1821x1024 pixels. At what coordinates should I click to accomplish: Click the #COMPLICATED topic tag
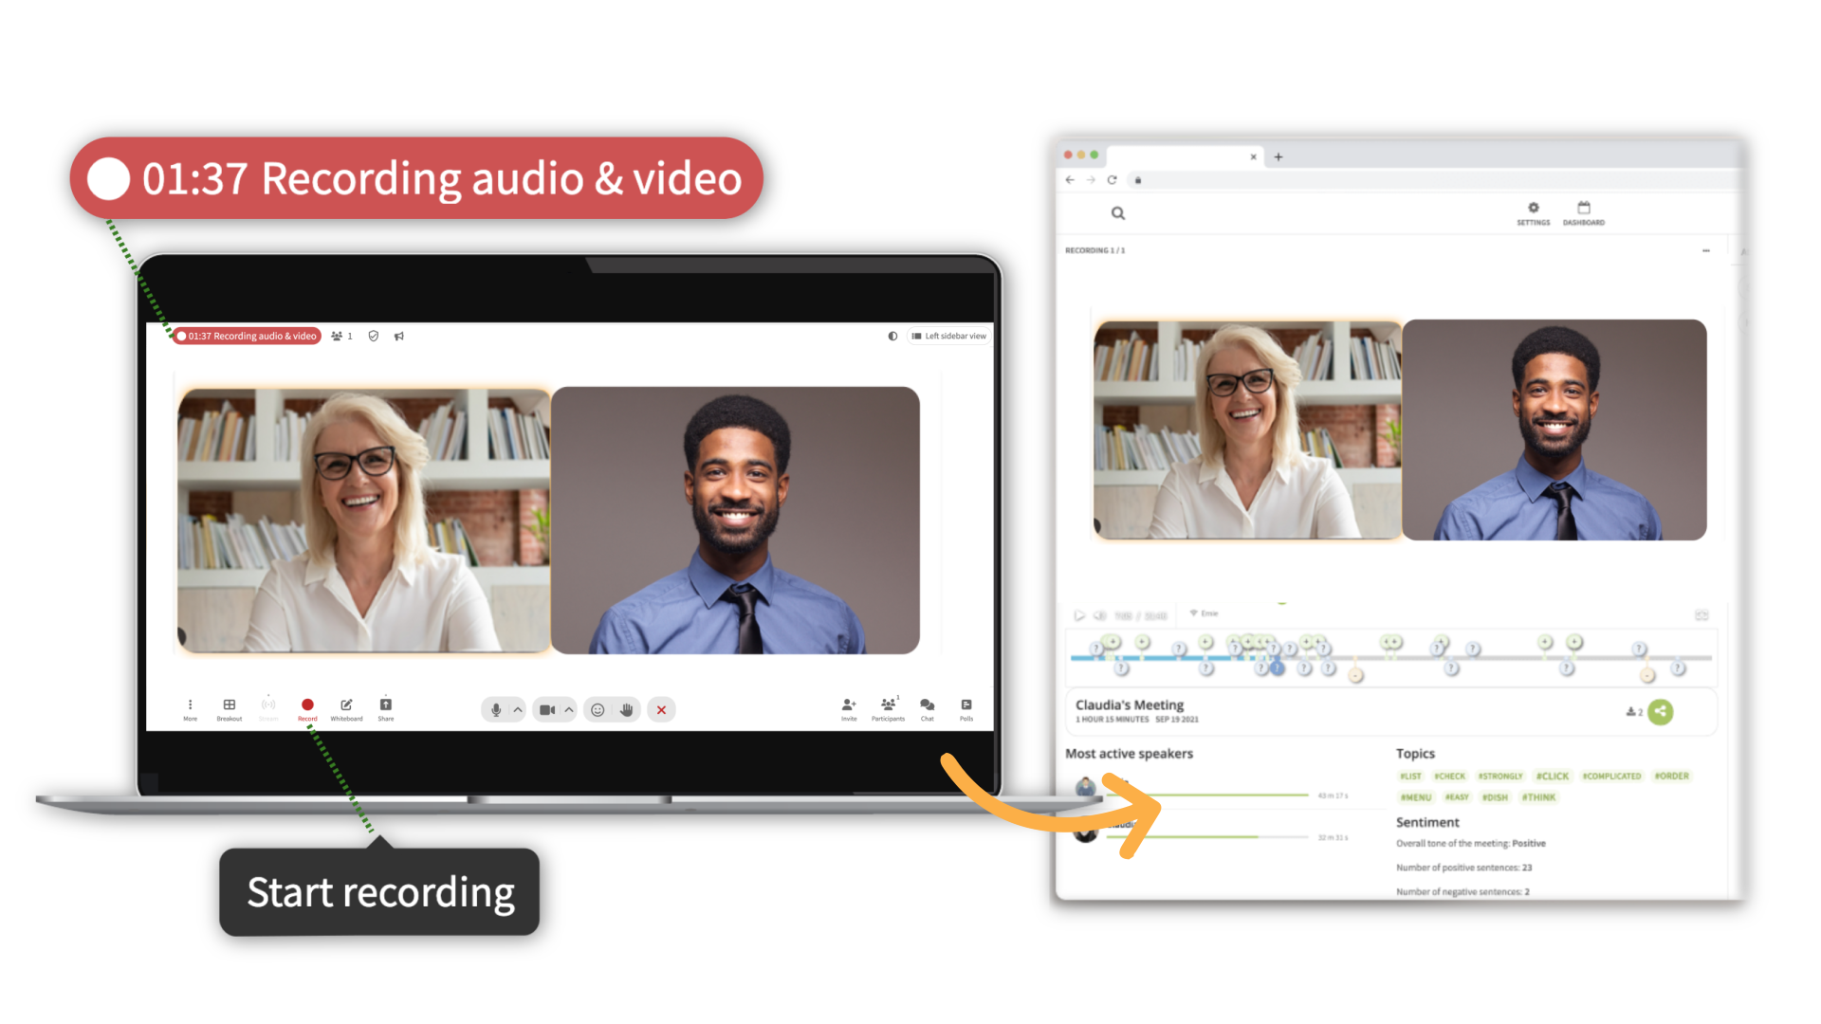(1610, 777)
